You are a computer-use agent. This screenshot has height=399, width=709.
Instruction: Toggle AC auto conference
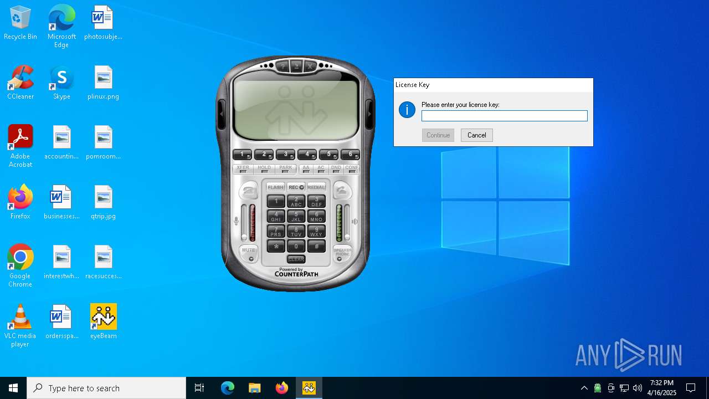pos(321,169)
